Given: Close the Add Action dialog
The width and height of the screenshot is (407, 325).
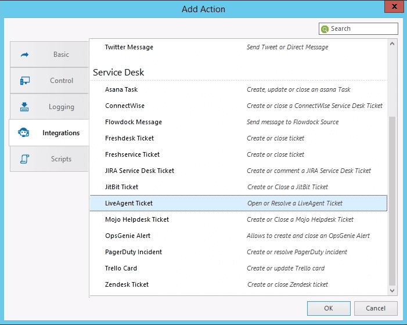Looking at the screenshot, I should coord(394,7).
